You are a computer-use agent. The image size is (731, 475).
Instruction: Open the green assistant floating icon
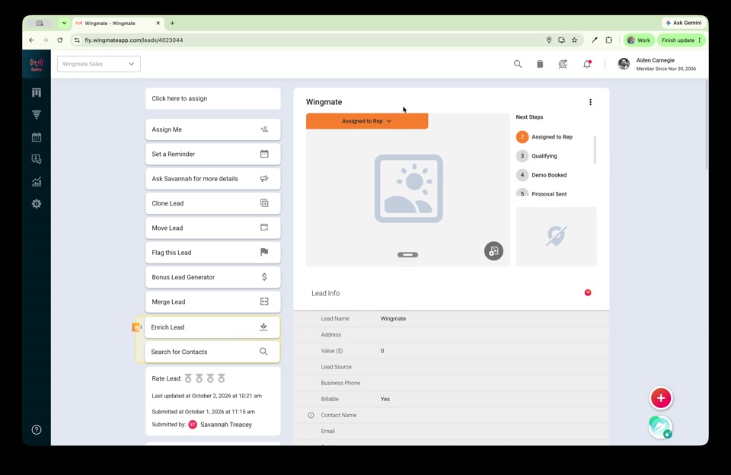pos(660,427)
